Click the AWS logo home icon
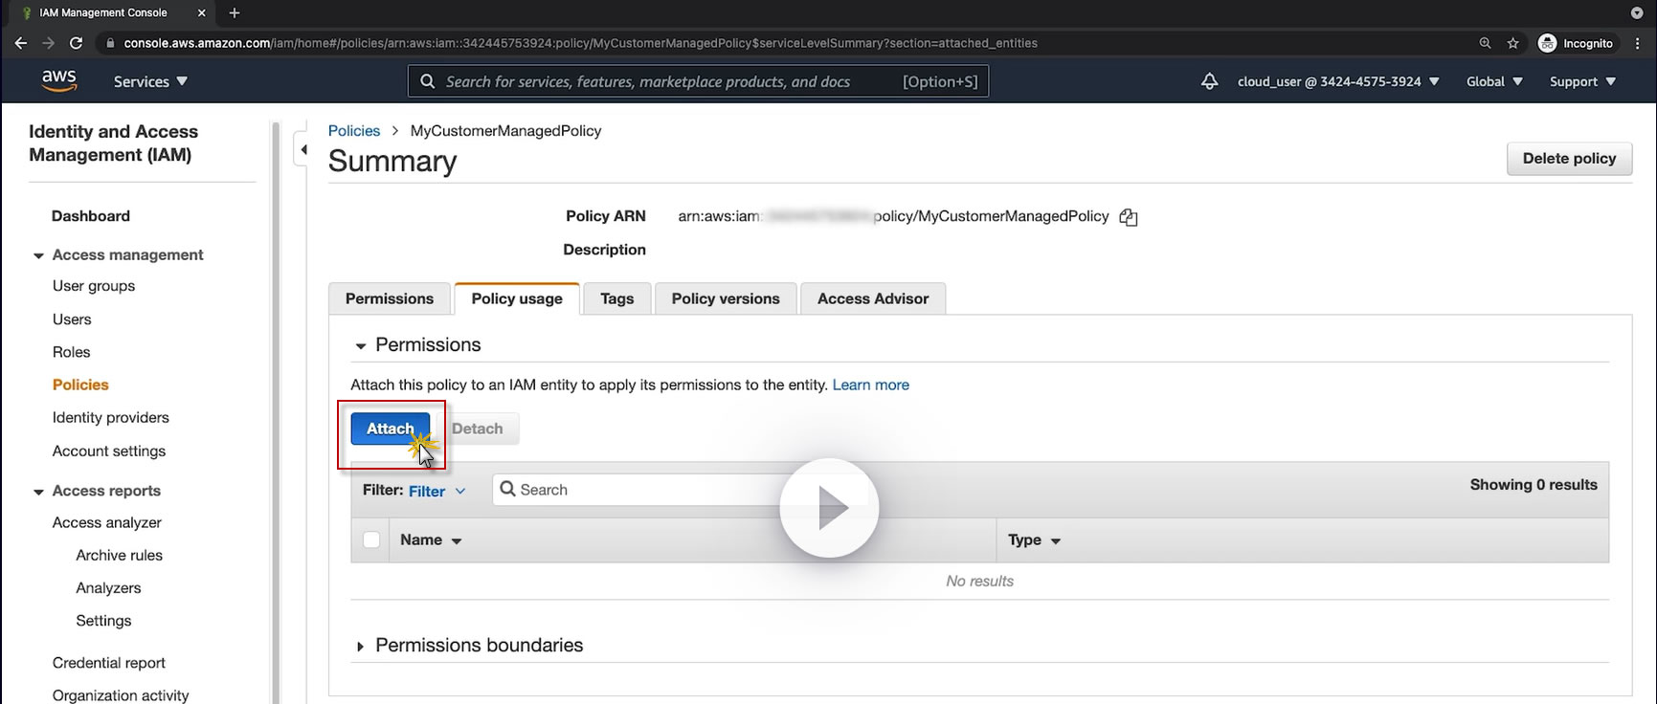 click(58, 81)
